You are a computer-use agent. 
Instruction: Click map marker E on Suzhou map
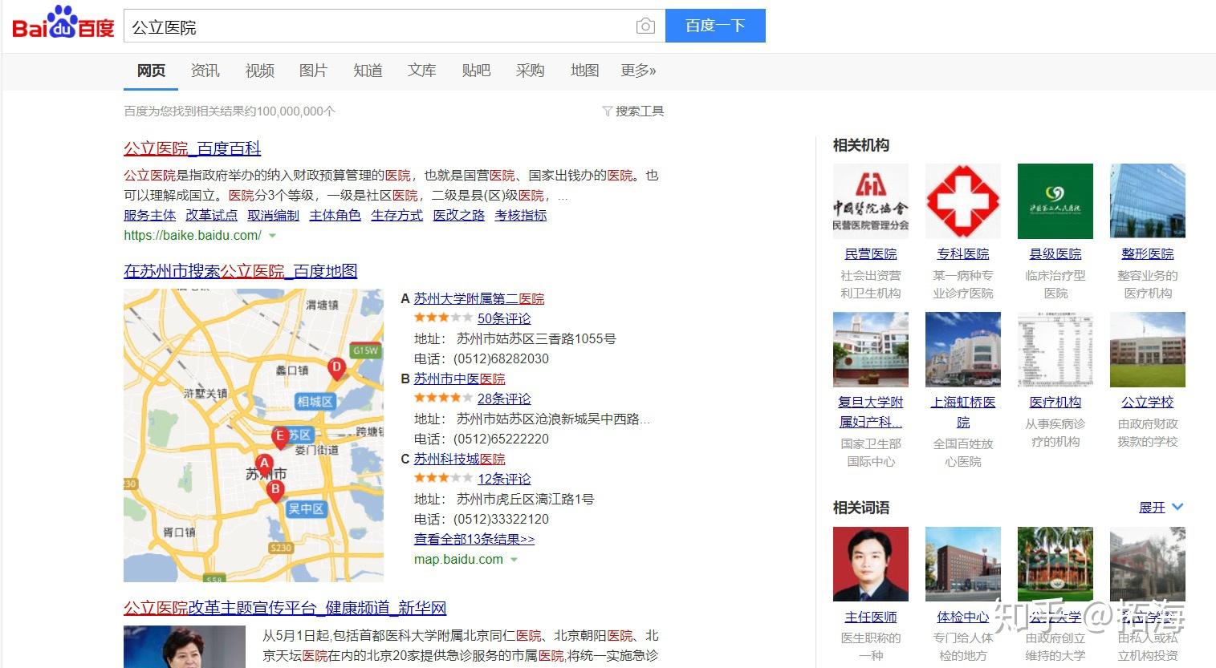tap(279, 438)
